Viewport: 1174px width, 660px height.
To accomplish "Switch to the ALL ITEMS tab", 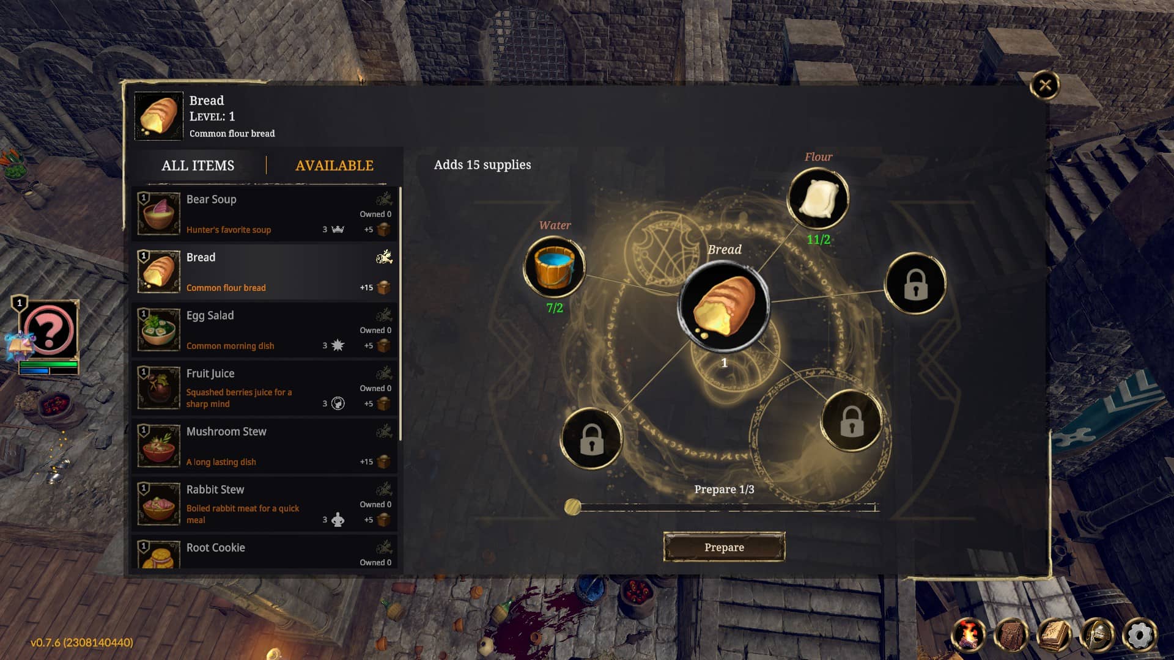I will click(198, 166).
